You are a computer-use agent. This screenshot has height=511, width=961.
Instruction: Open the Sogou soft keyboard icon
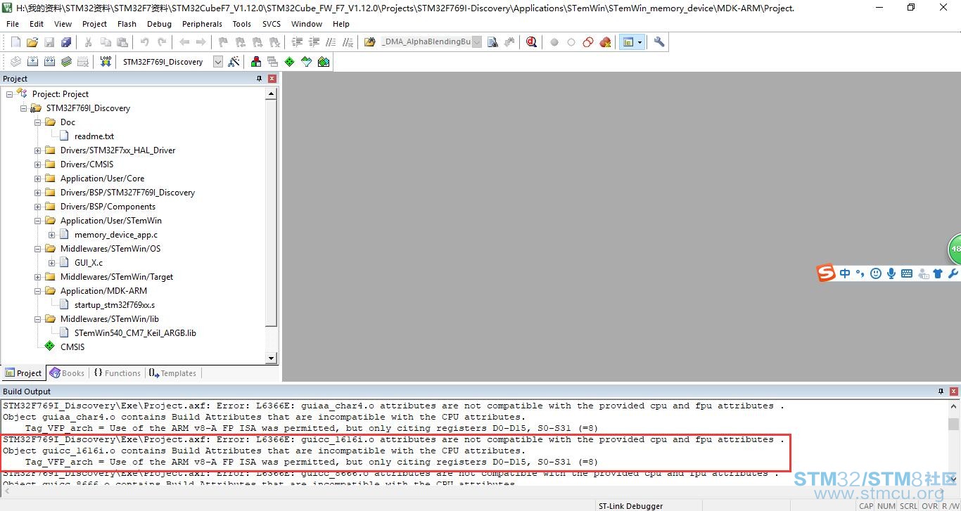[x=906, y=273]
